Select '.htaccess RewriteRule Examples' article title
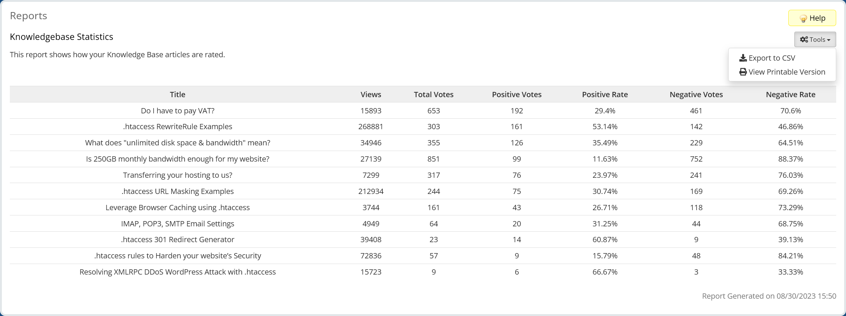The image size is (846, 316). [177, 127]
